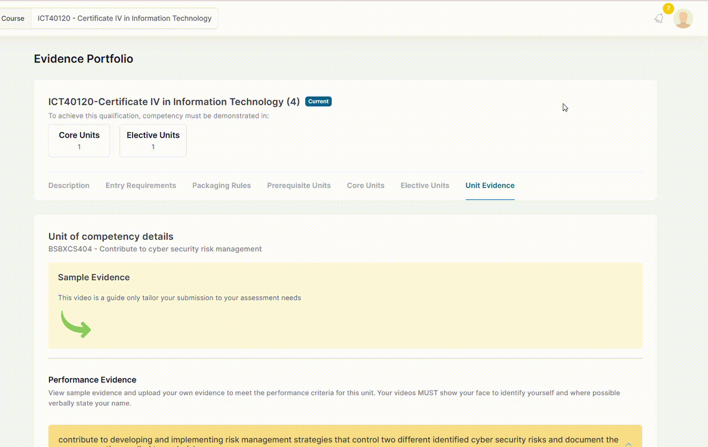Go to the Prerequisite Units tab

click(x=299, y=186)
